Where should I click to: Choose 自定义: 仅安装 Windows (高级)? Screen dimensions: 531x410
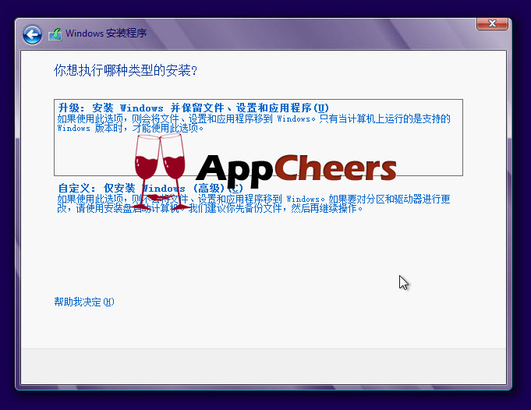[150, 188]
